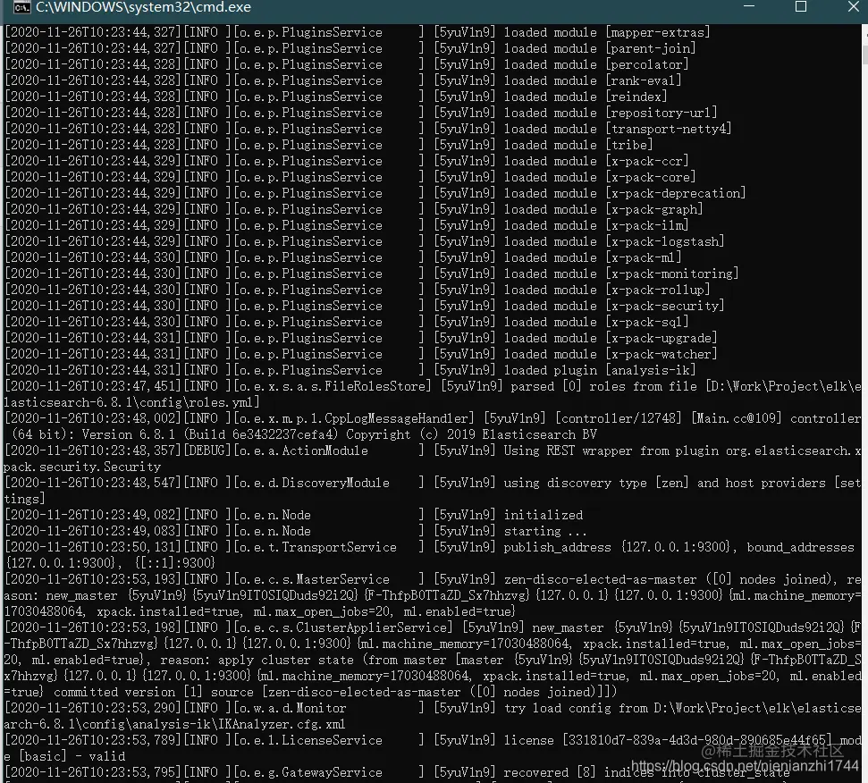Click the text [x-pack-security]

coord(664,306)
